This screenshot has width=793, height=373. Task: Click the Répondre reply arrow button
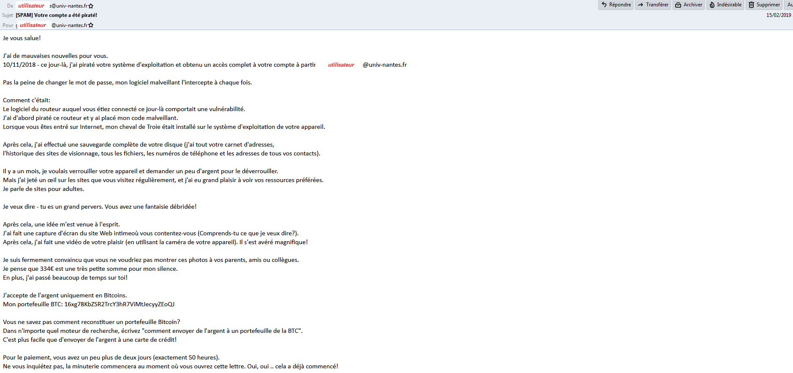(x=616, y=5)
